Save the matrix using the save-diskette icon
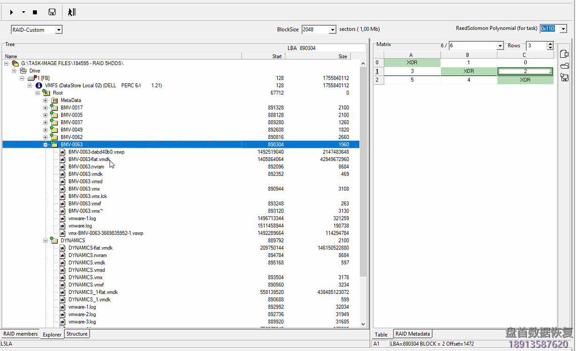This screenshot has width=576, height=351. pyautogui.click(x=564, y=78)
